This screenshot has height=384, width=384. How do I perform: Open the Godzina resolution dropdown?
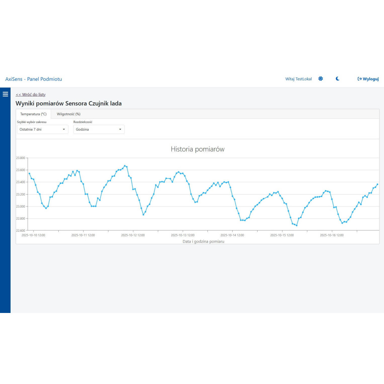(x=99, y=129)
